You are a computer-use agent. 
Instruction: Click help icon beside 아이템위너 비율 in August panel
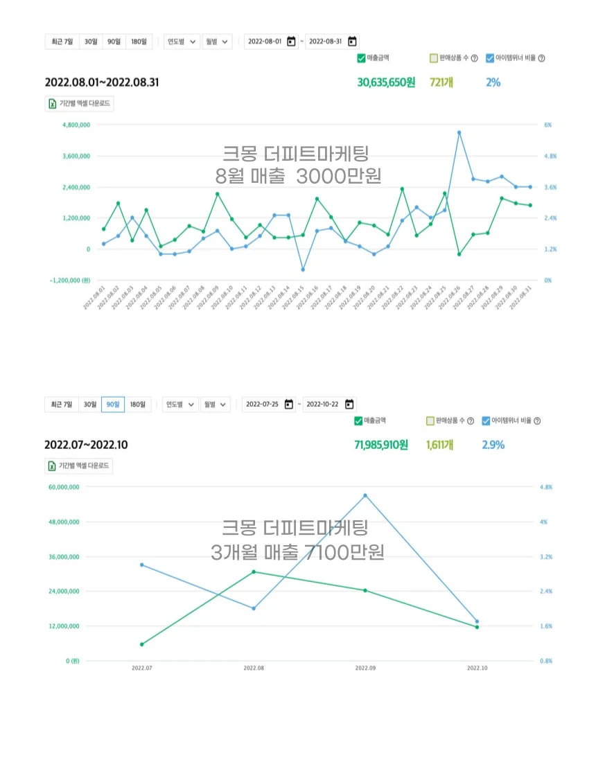(541, 58)
